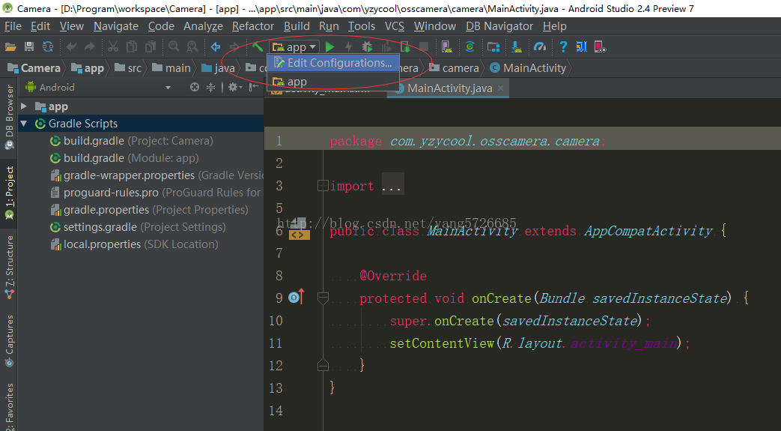Select gradle.properties file
781x431 pixels.
pyautogui.click(x=149, y=210)
